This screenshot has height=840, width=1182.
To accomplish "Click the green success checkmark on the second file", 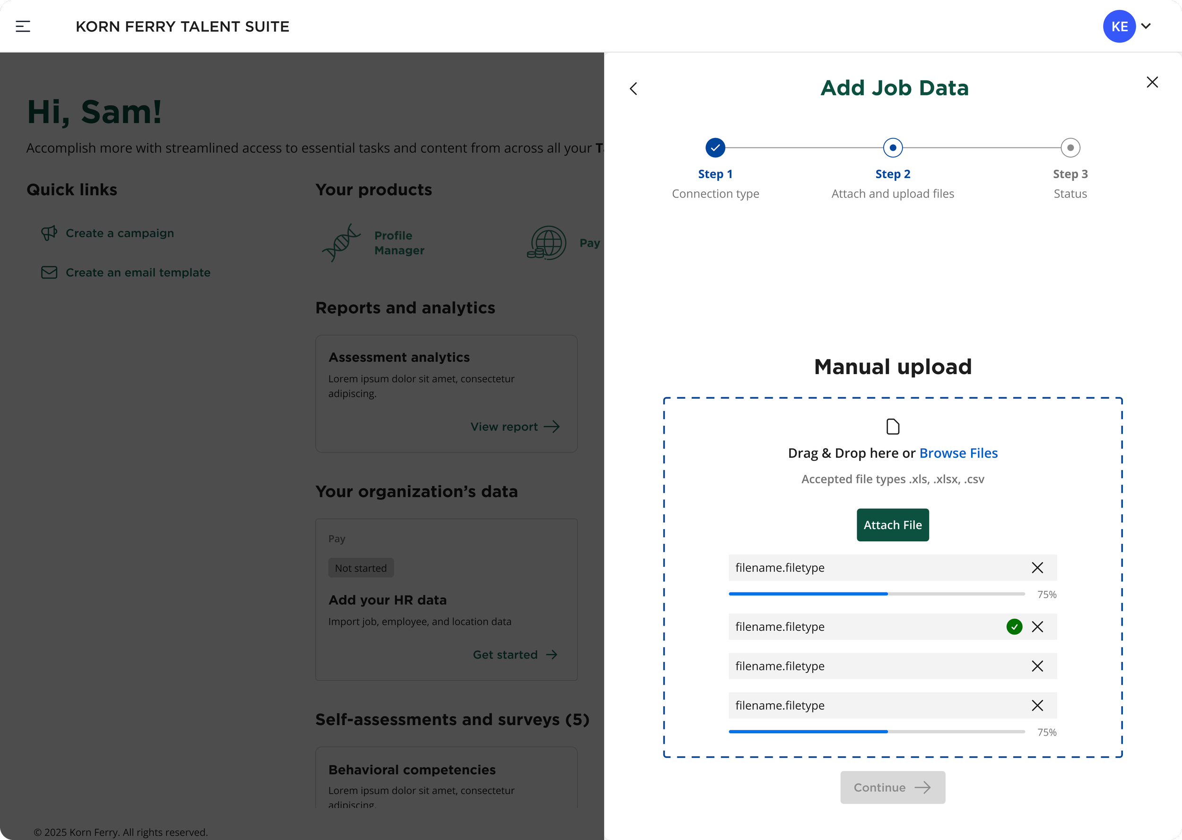I will tap(1014, 626).
